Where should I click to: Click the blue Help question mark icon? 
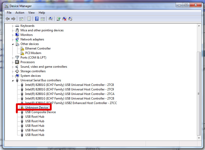pos(37,19)
